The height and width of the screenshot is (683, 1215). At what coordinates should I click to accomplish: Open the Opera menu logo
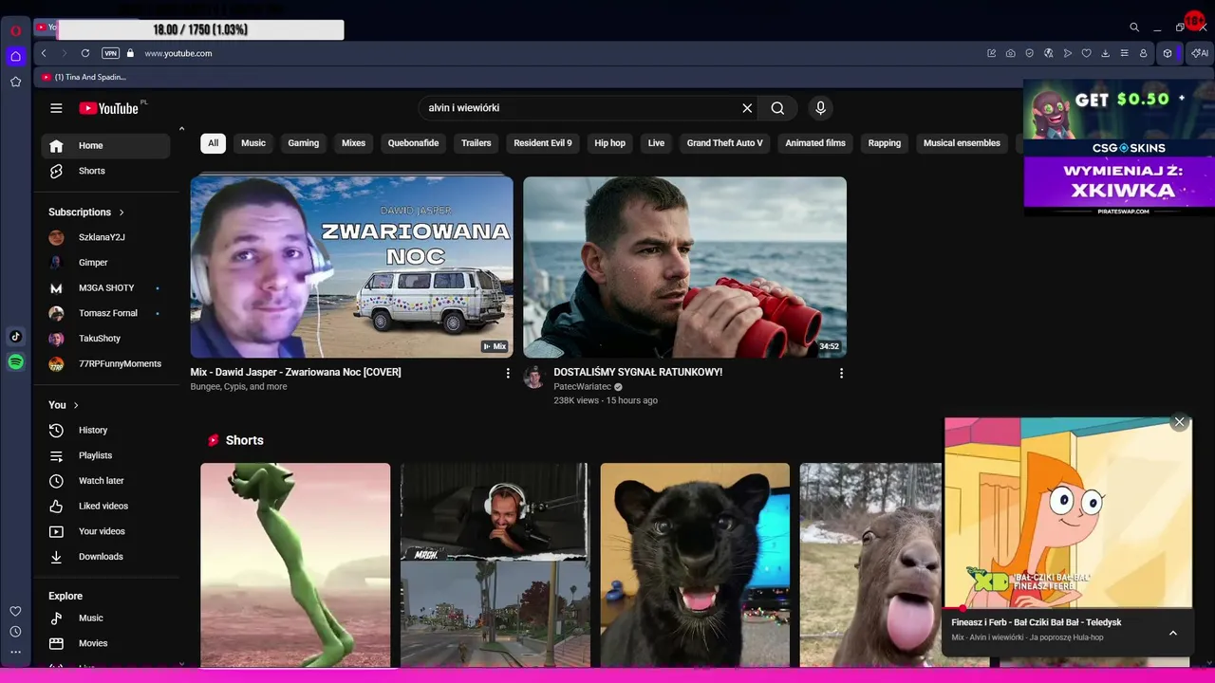click(16, 31)
